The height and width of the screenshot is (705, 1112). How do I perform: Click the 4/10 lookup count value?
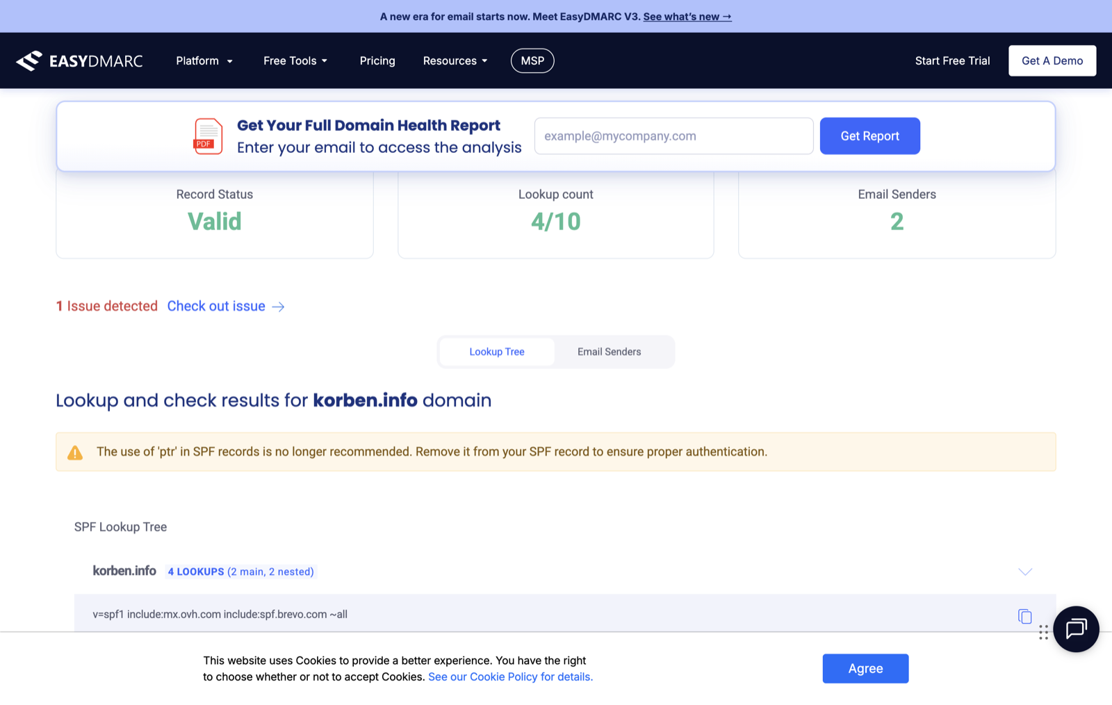(x=556, y=222)
